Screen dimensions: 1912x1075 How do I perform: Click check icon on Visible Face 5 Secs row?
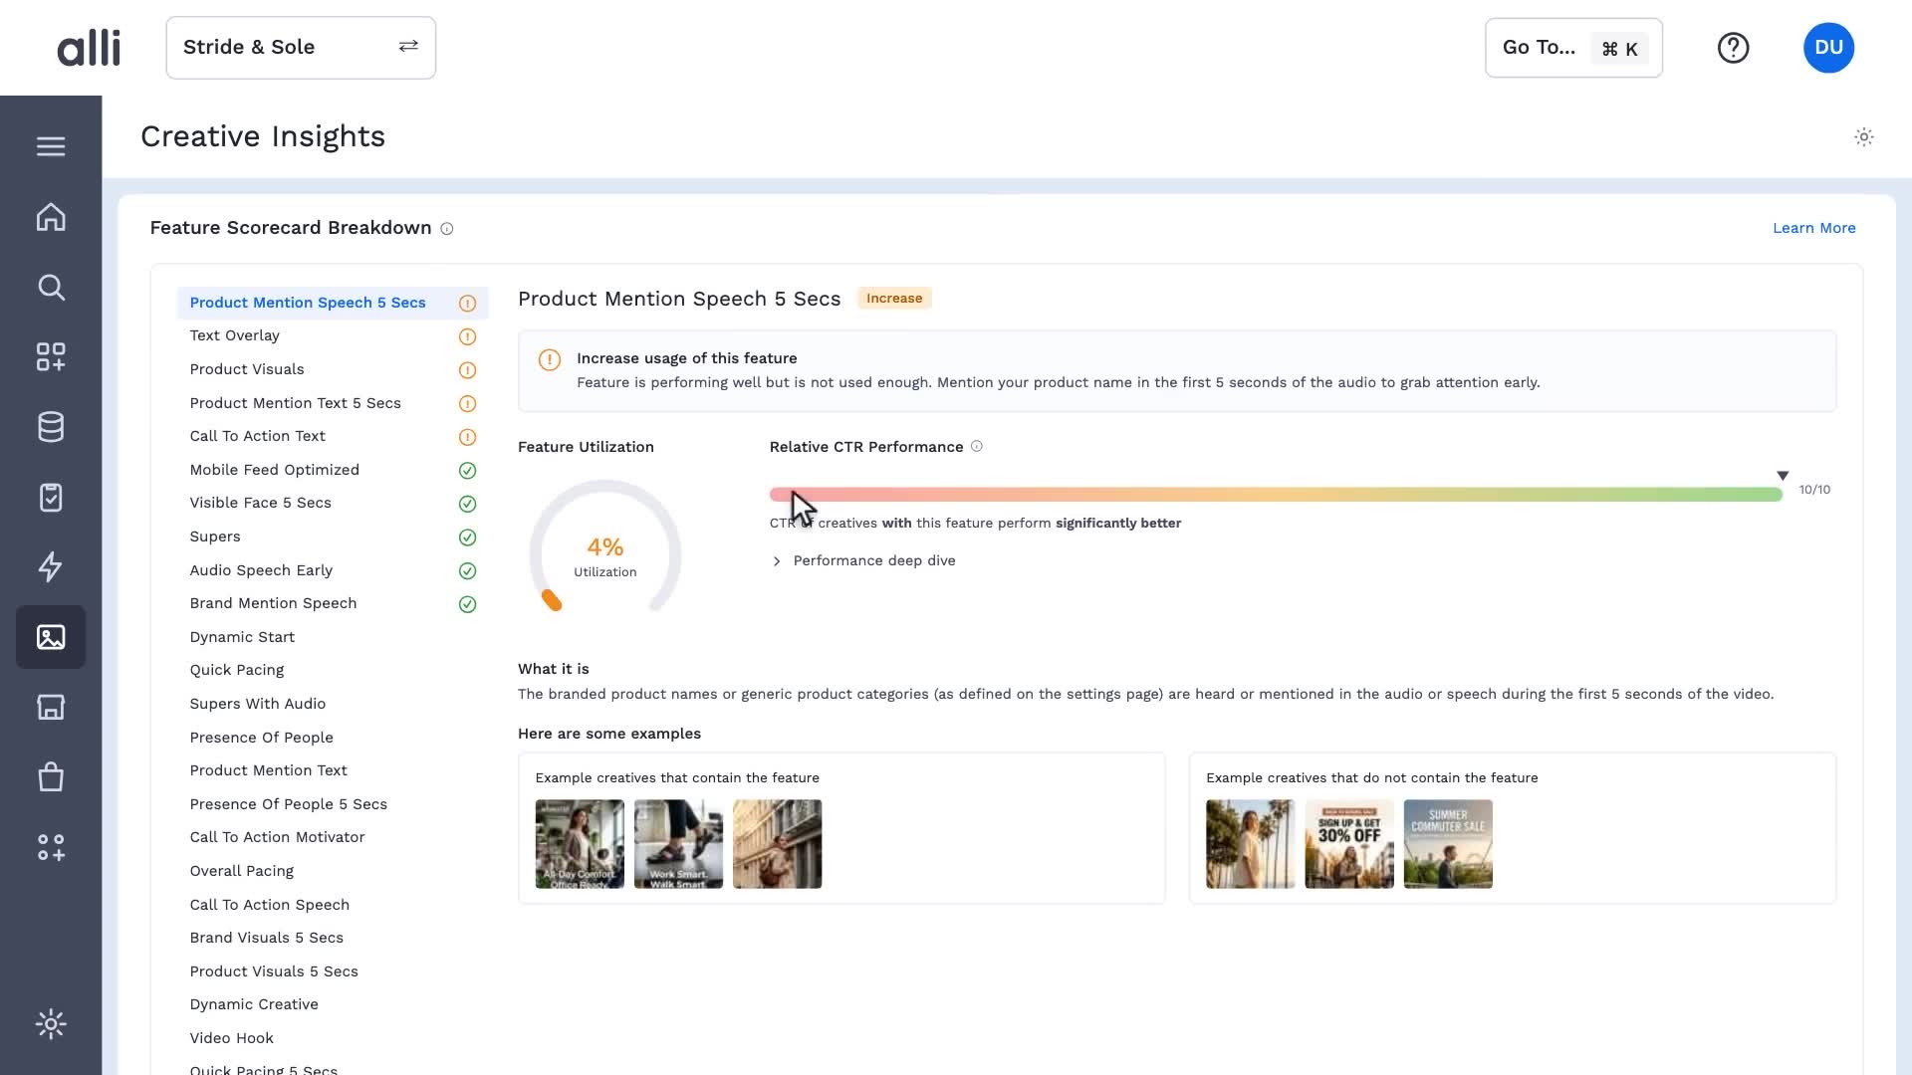467,504
